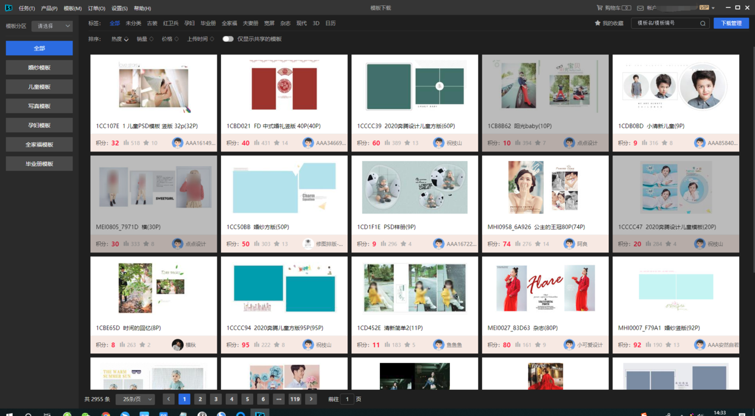Select 全部 category in sidebar
Viewport: 755px width, 416px height.
click(x=39, y=48)
